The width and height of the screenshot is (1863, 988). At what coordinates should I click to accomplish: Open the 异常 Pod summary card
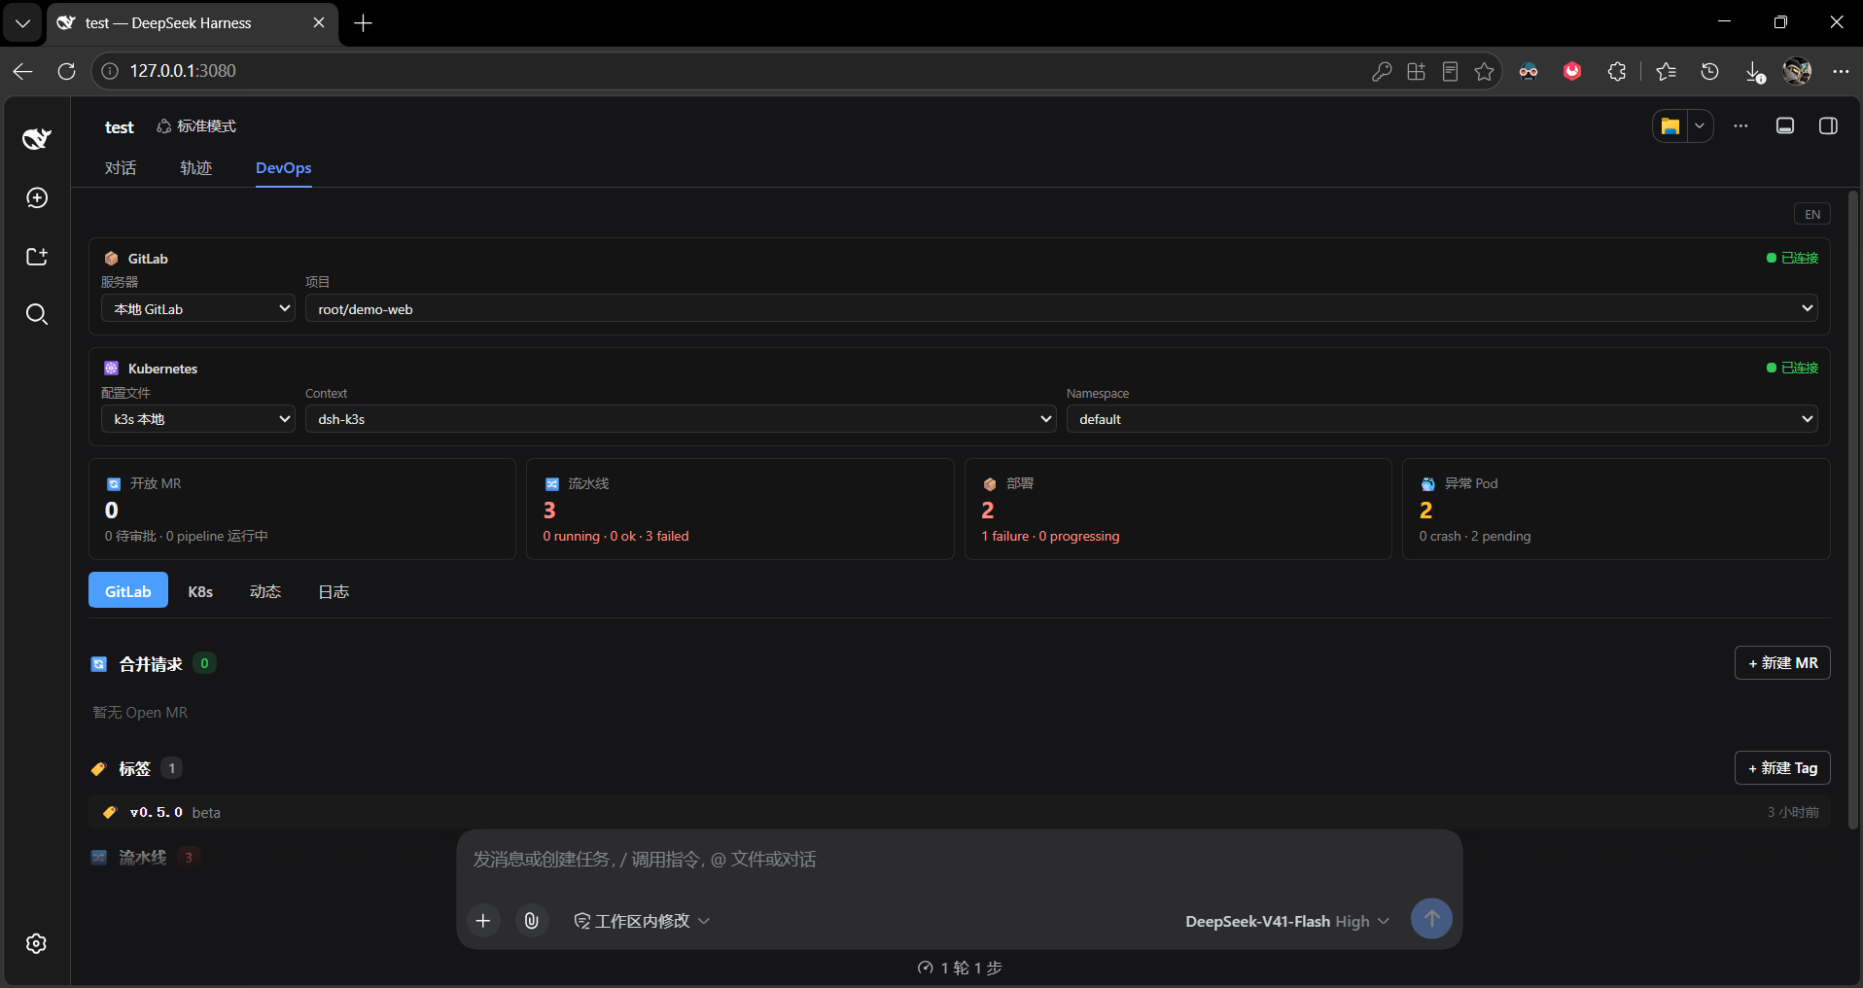[x=1616, y=509]
